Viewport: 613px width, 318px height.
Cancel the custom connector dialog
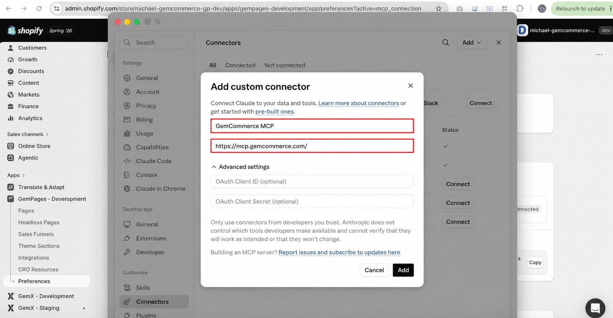tap(374, 270)
